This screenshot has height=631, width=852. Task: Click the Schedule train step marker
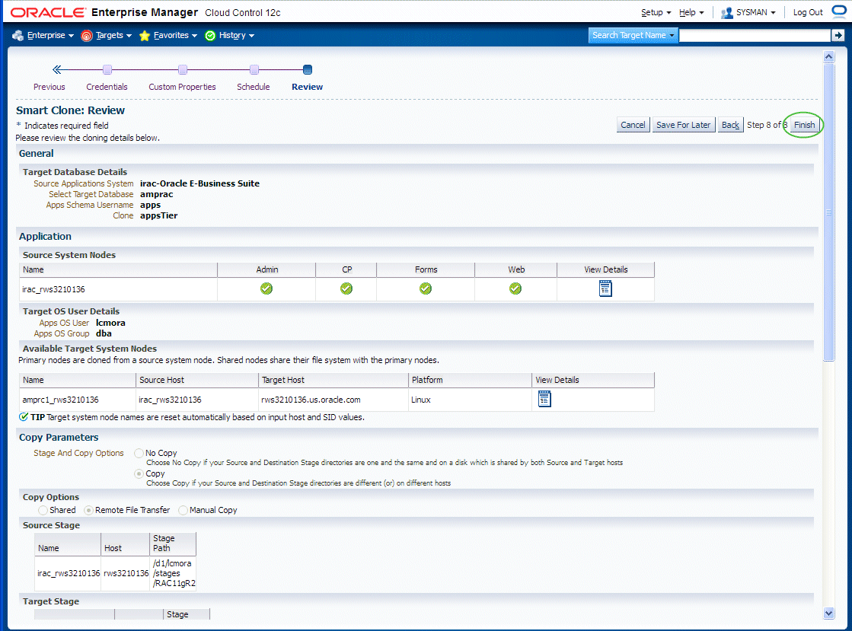pos(254,69)
